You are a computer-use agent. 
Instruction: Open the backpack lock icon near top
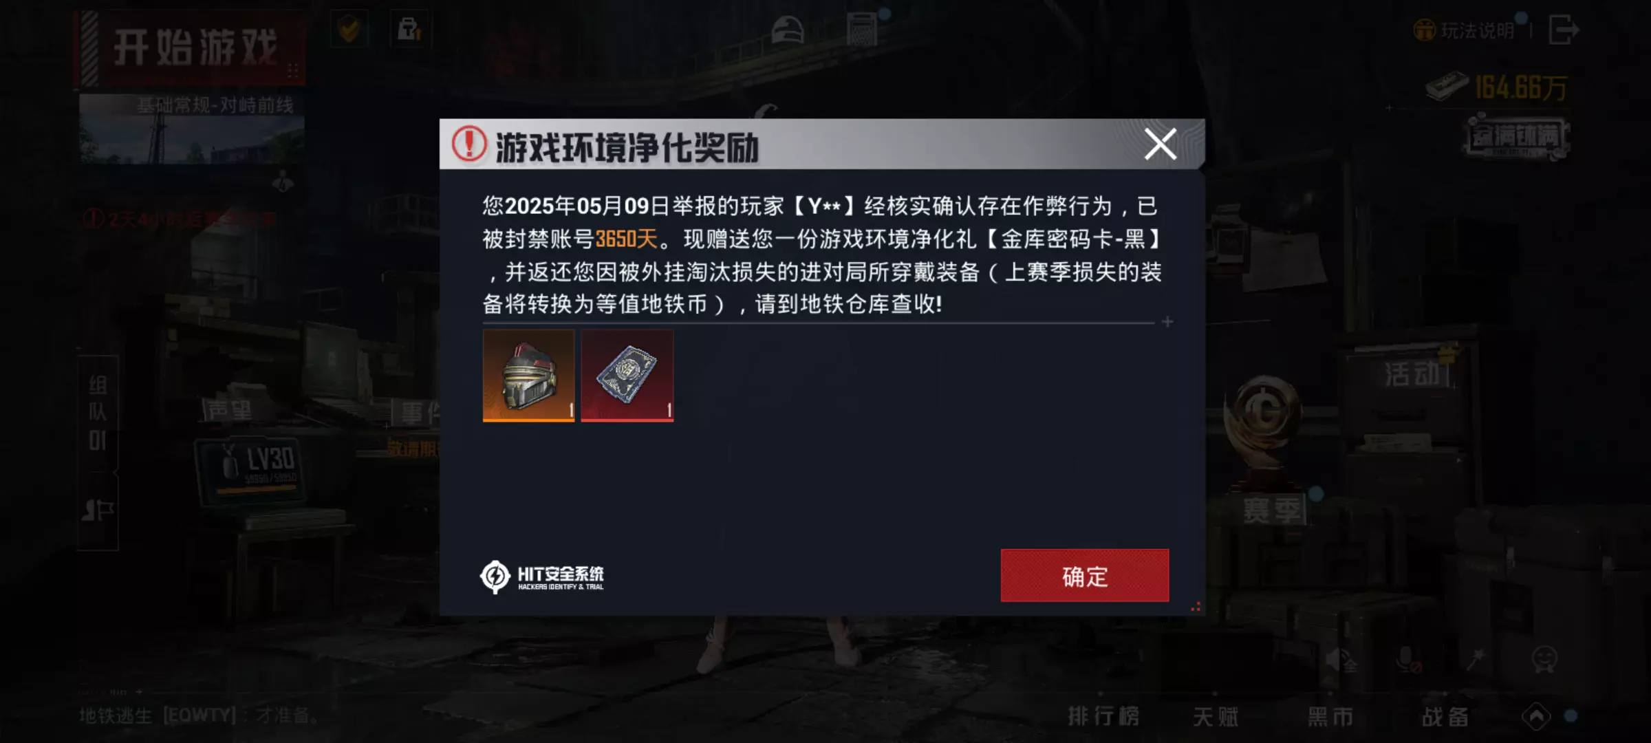point(409,29)
